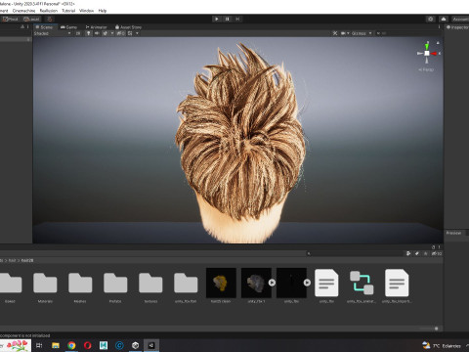The height and width of the screenshot is (352, 469).
Task: Toggle Pivot handle position button
Action: point(11,19)
